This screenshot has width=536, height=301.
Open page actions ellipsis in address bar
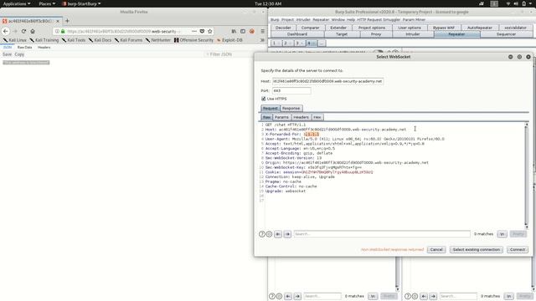coord(194,31)
